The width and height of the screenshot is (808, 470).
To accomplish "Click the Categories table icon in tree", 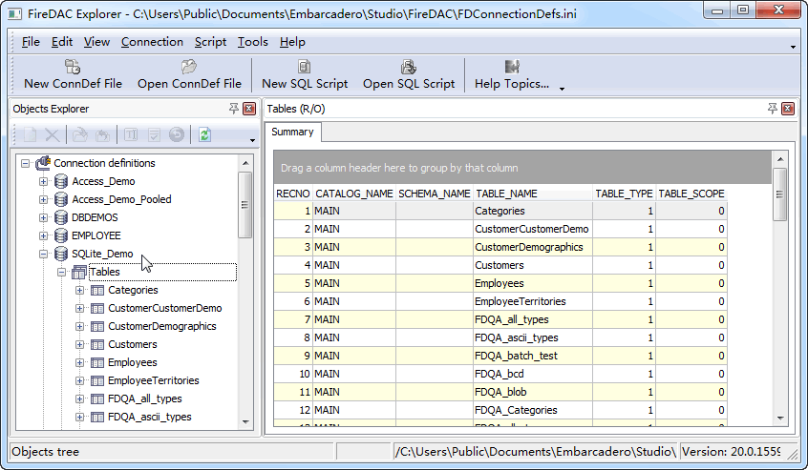I will 96,290.
